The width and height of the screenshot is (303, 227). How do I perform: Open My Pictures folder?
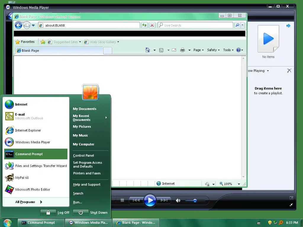82,127
